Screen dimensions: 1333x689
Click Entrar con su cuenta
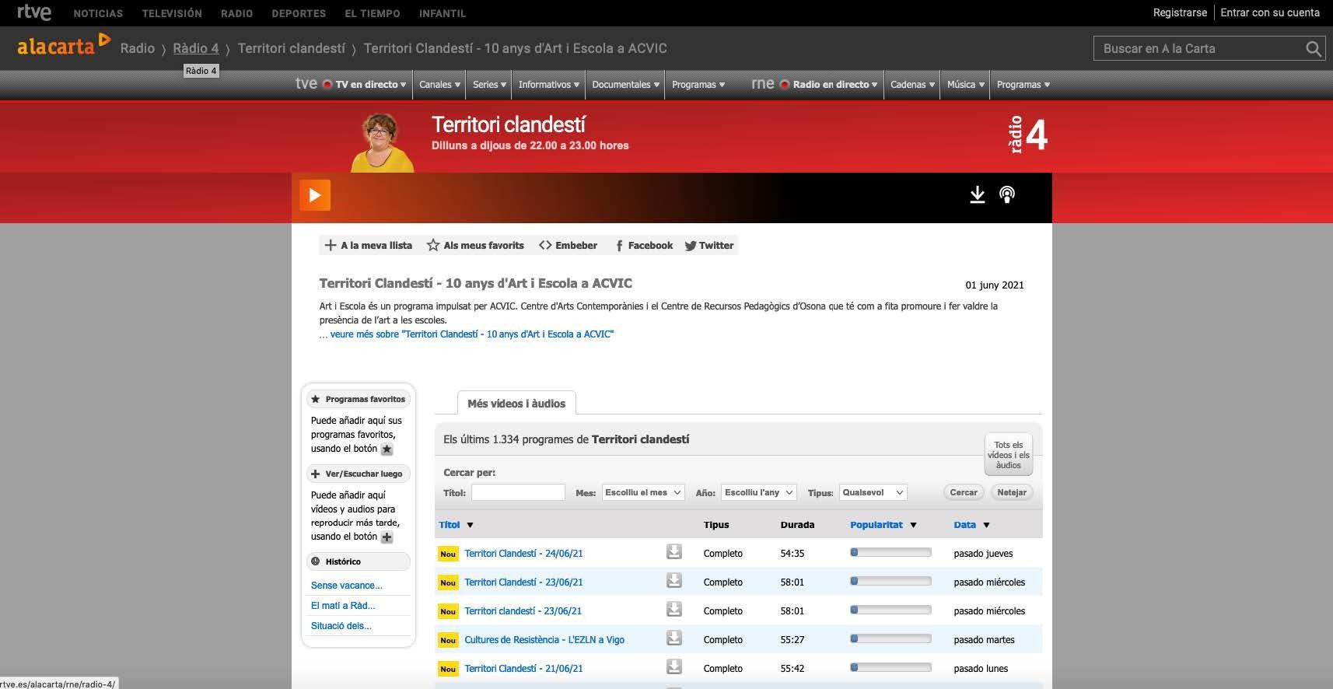point(1270,12)
